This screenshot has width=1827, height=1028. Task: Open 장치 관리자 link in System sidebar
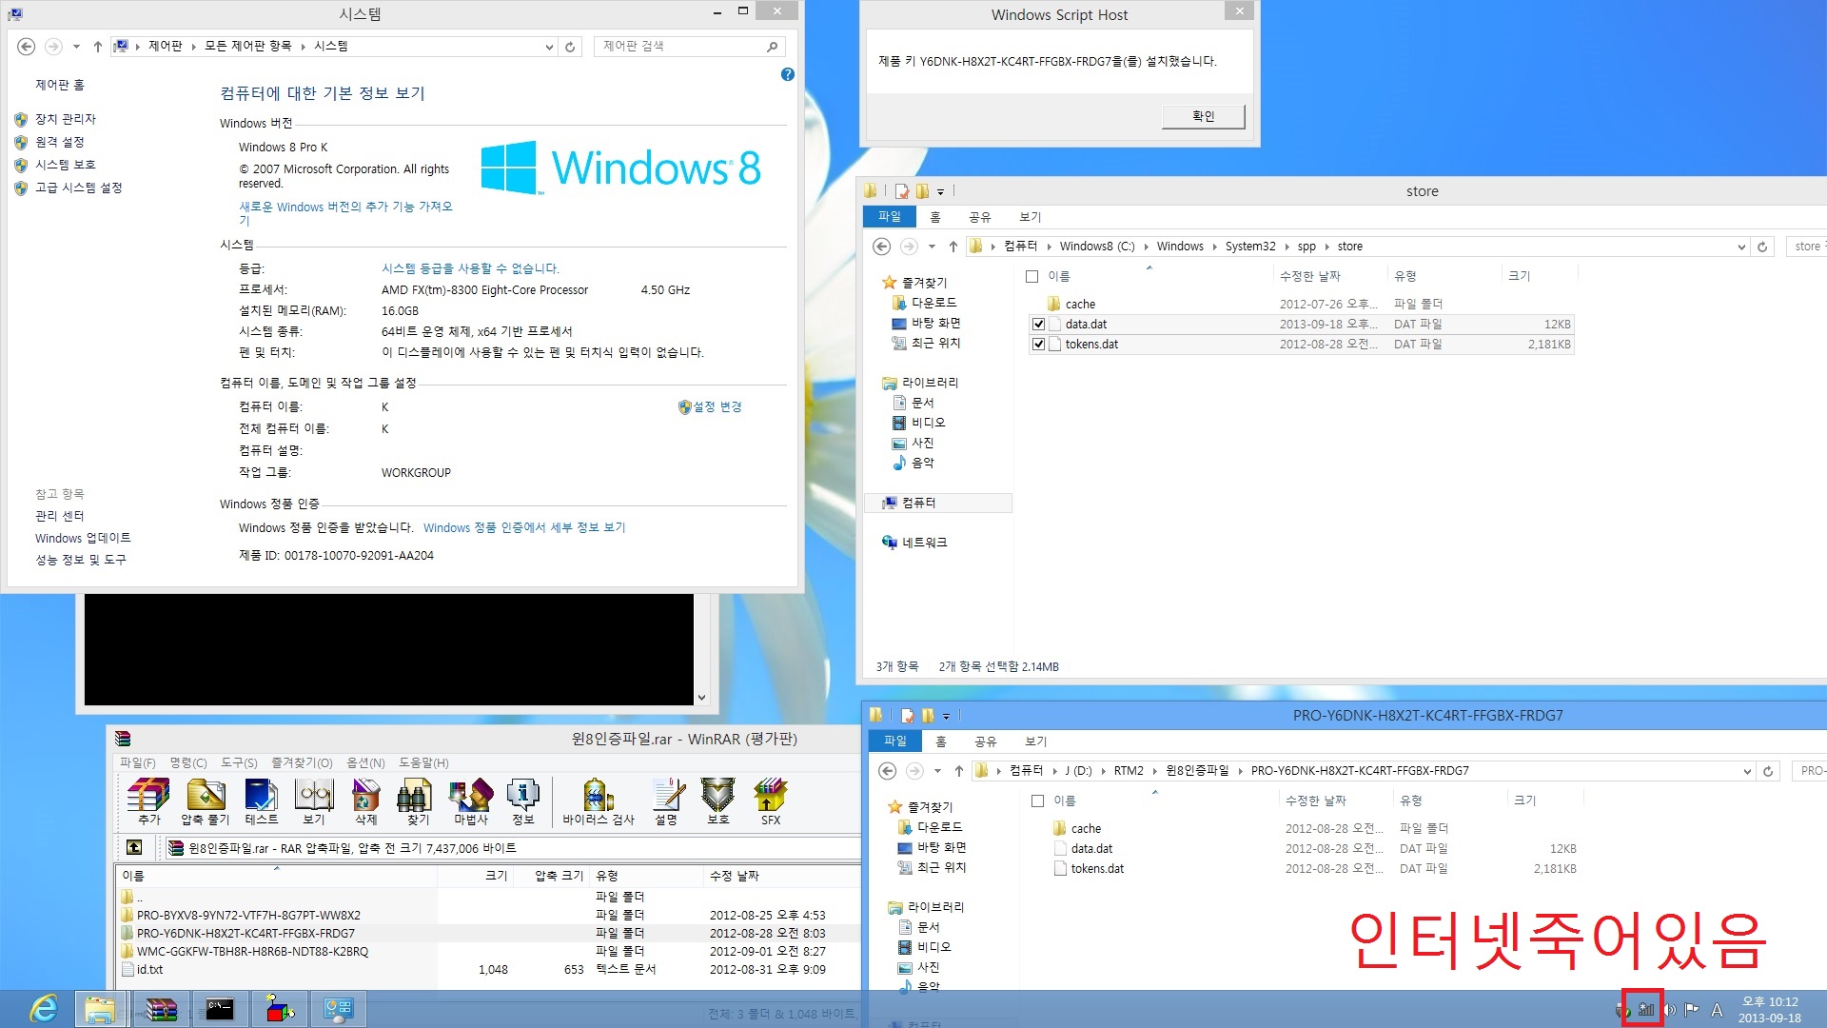click(66, 119)
